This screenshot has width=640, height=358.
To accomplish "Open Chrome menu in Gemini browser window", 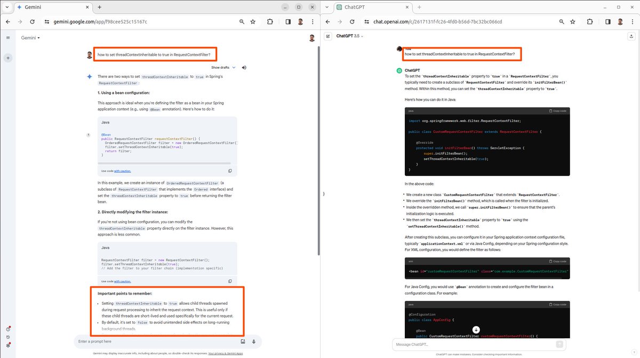I will click(313, 22).
